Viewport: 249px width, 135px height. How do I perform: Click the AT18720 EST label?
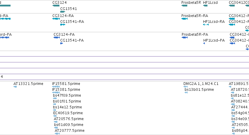pyautogui.click(x=240, y=90)
